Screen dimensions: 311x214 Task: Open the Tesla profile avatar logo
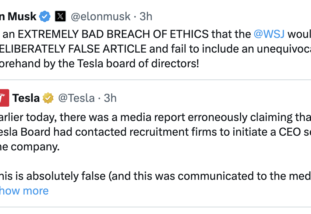pyautogui.click(x=4, y=98)
